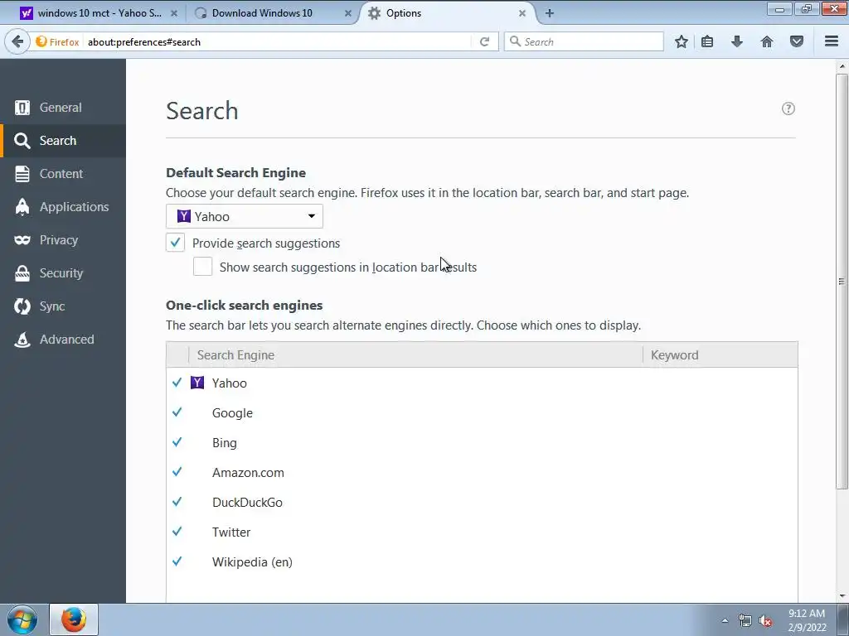This screenshot has height=636, width=849.
Task: Select the Bing row name
Action: [x=224, y=442]
